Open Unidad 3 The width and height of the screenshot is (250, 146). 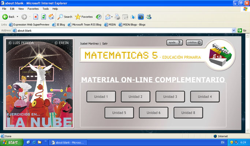(x=170, y=96)
